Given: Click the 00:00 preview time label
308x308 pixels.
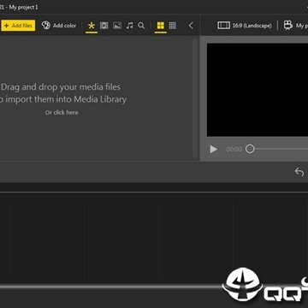Looking at the screenshot, I should tap(234, 149).
